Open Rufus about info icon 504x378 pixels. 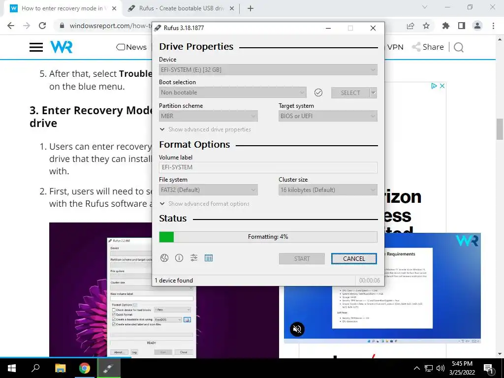click(179, 258)
